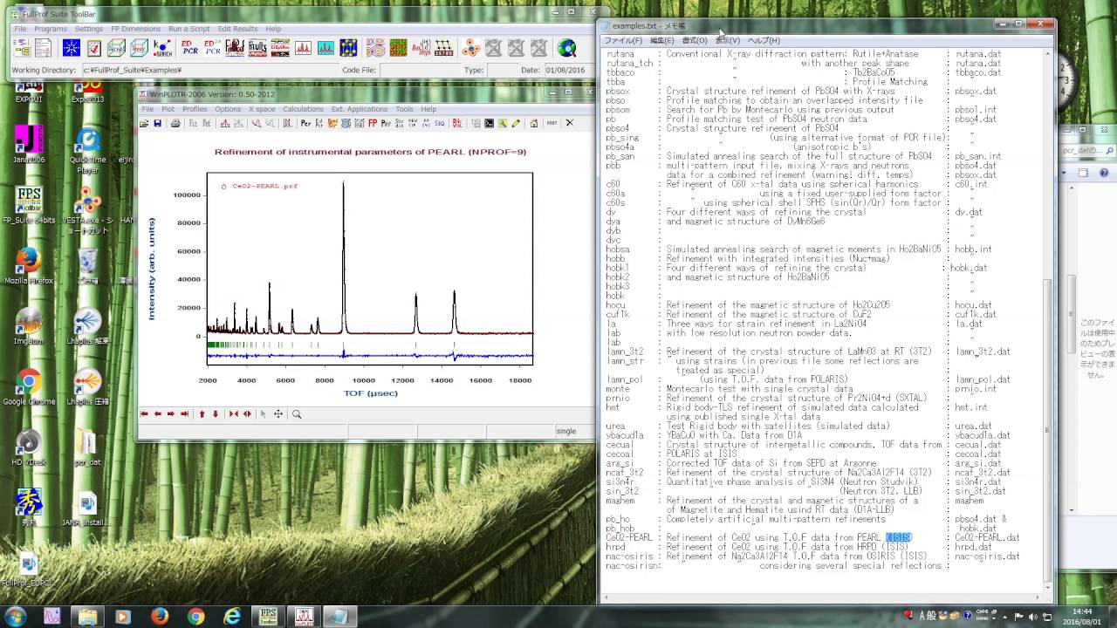Open the Mozilla Firefox desktop icon
This screenshot has width=1117, height=628.
(x=28, y=263)
